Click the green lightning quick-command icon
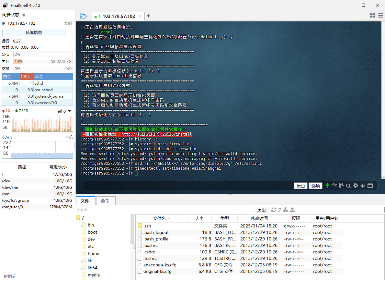 (327, 186)
